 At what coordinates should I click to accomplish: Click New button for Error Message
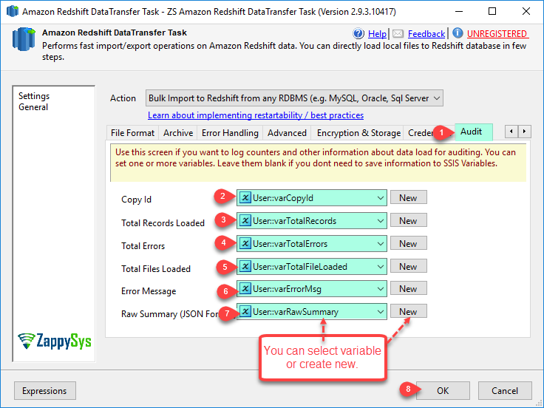[x=408, y=288]
